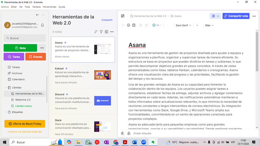
Task: Click the Asana note thumbnail image
Action: [x=102, y=49]
